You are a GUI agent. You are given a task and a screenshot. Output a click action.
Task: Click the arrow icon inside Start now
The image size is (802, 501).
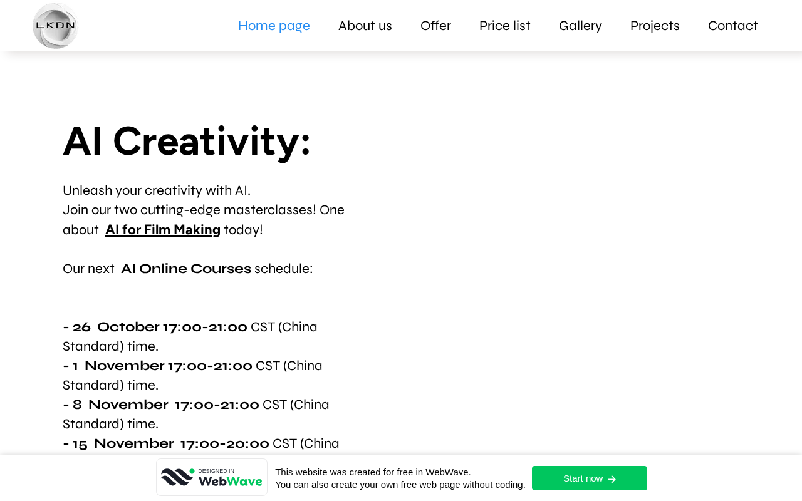(x=612, y=479)
